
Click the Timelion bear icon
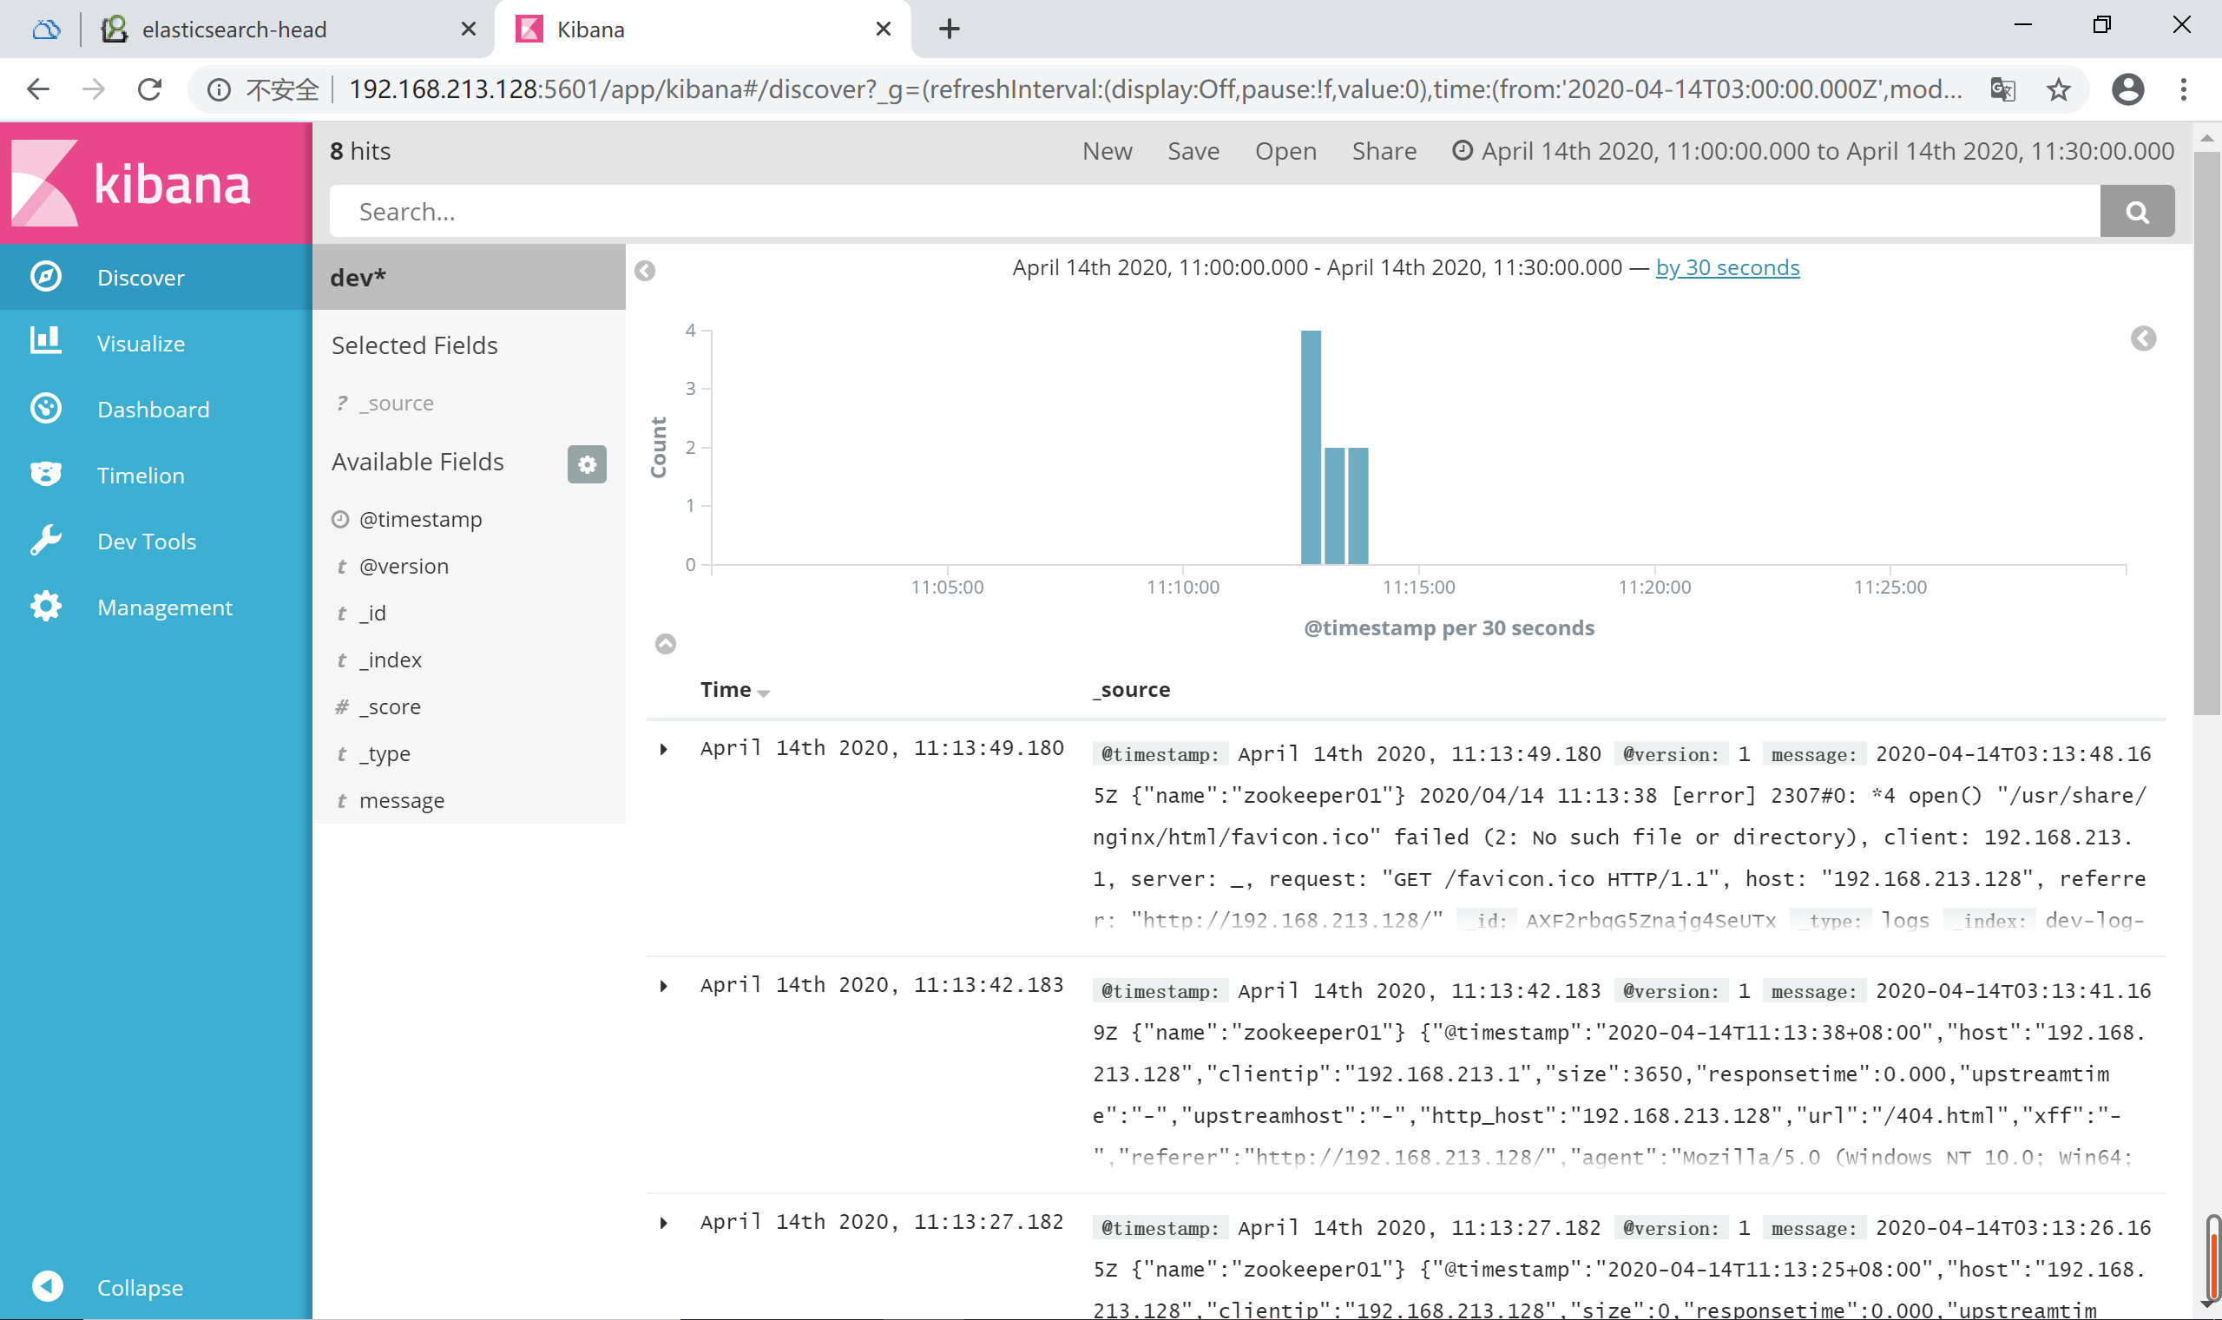pyautogui.click(x=45, y=474)
